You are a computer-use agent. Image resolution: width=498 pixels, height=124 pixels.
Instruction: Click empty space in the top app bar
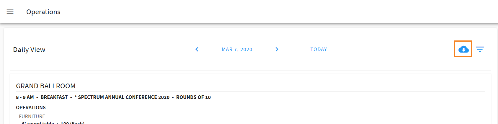pos(266,12)
